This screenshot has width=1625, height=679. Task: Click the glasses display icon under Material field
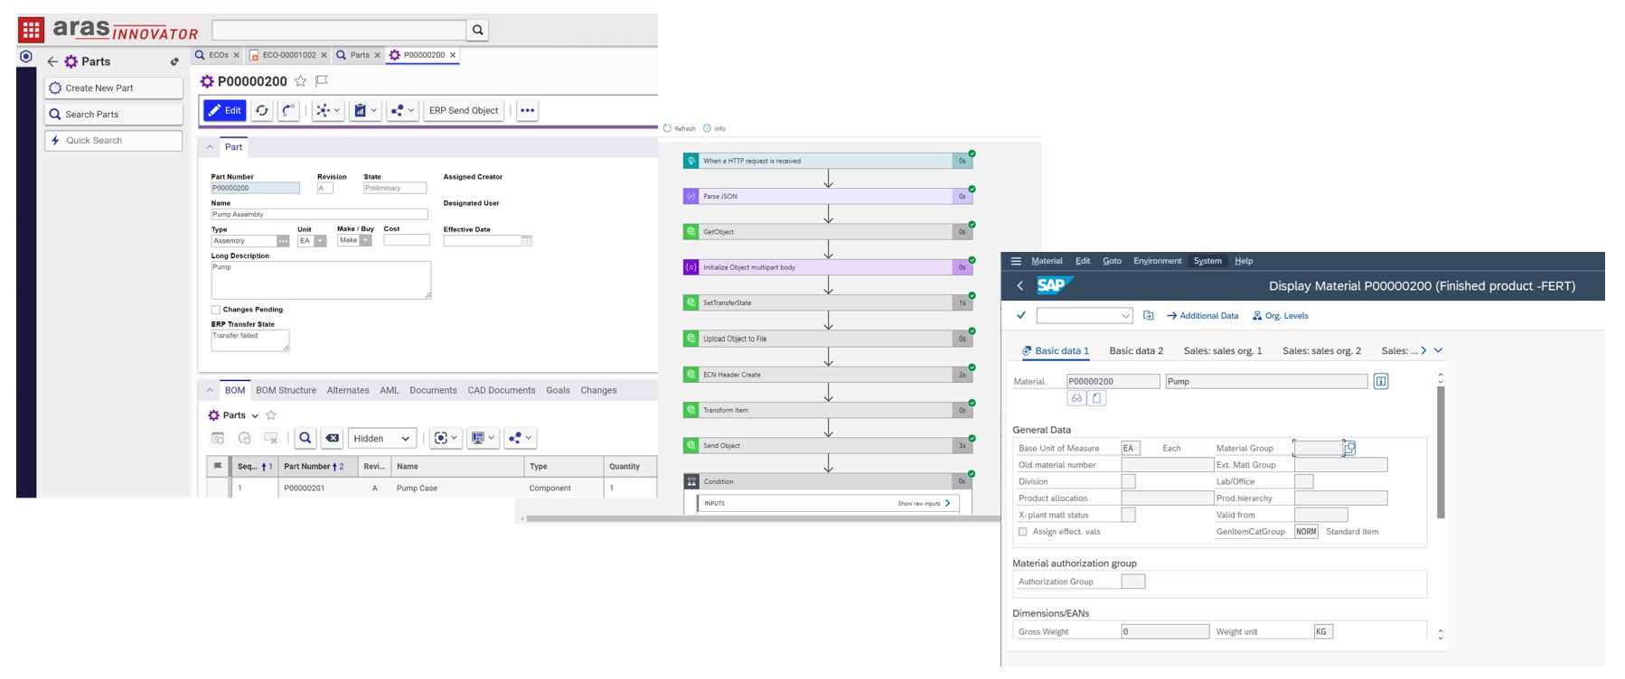1076,398
